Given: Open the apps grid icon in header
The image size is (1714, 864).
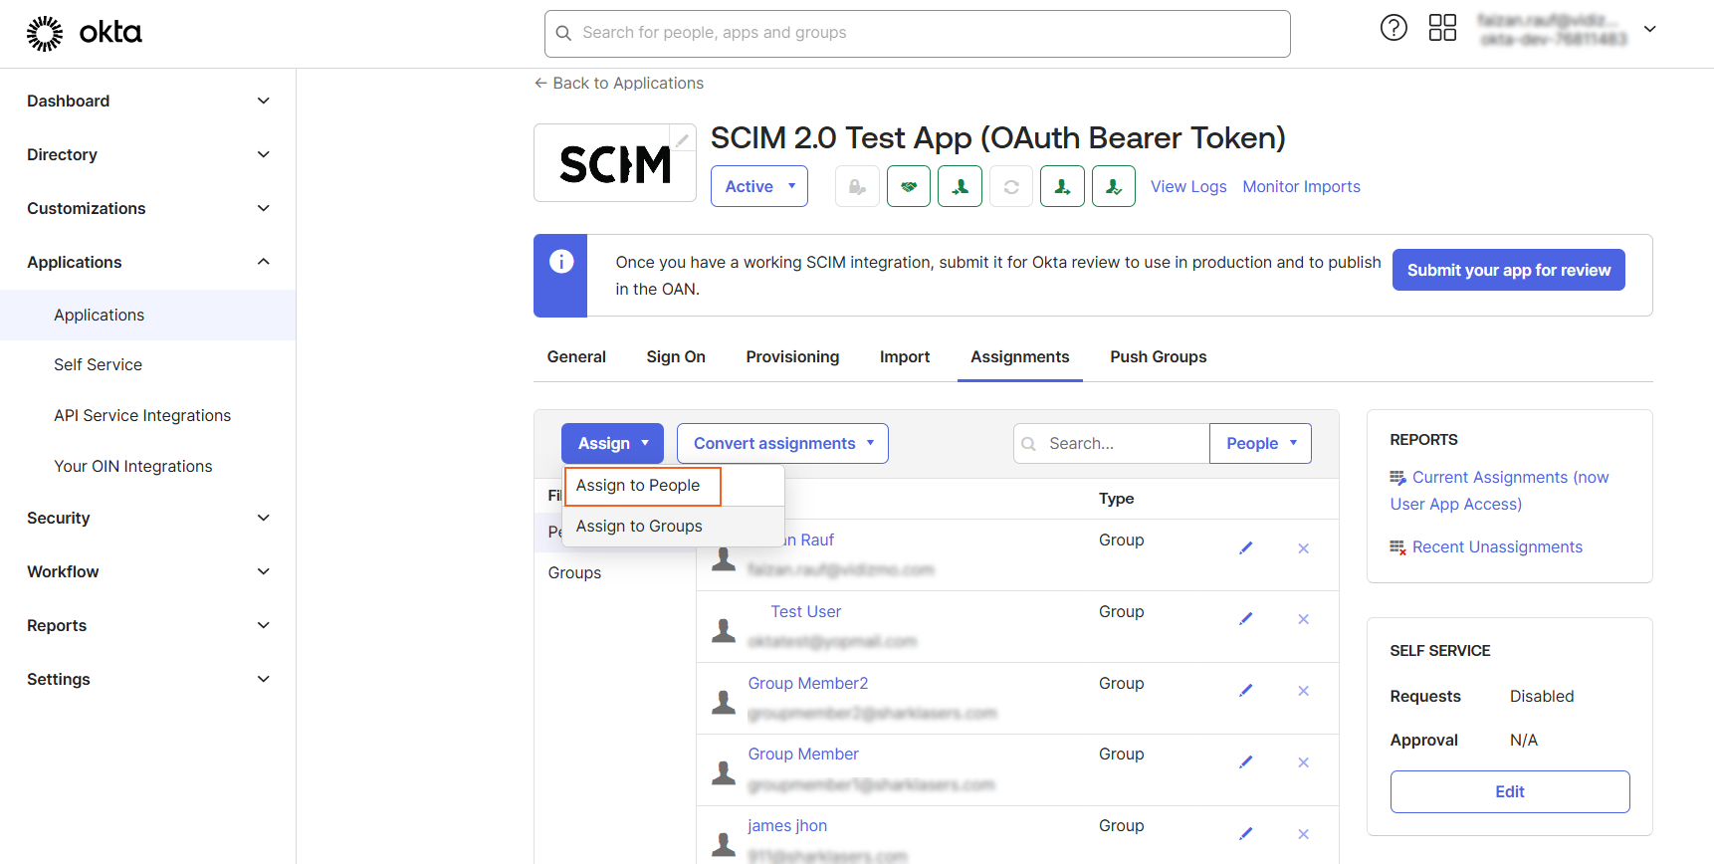Looking at the screenshot, I should [1442, 28].
